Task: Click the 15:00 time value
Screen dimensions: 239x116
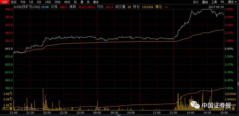Action: point(45,7)
